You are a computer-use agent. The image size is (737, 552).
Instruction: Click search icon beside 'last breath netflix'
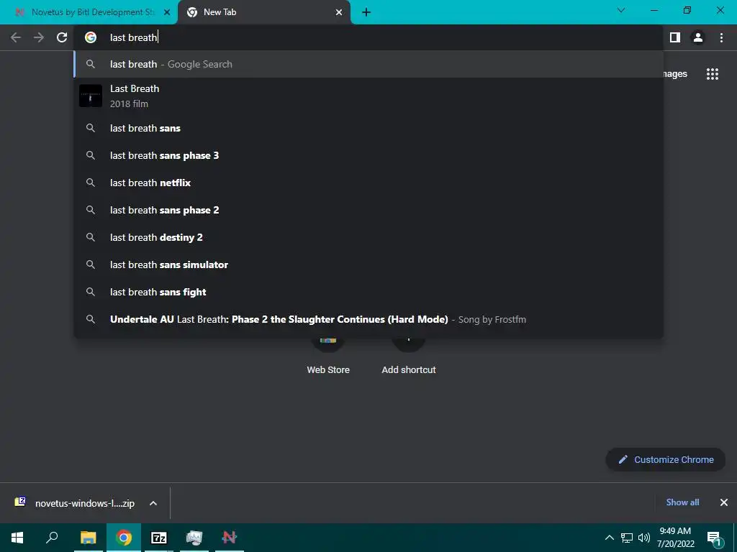pyautogui.click(x=91, y=183)
